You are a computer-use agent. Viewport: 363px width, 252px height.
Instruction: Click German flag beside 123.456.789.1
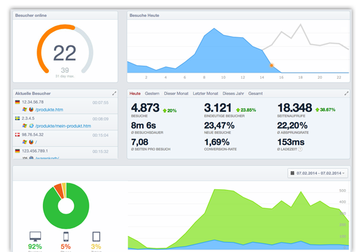point(17,151)
